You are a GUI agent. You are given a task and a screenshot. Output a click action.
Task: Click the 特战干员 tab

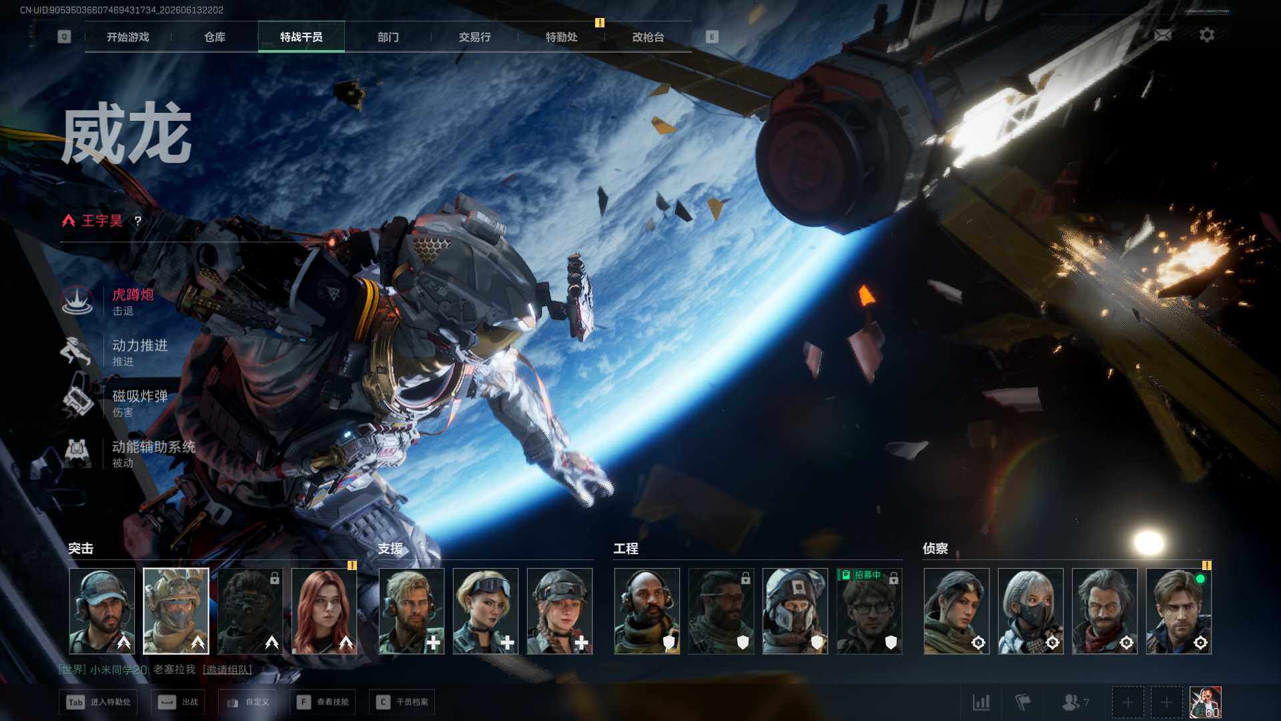tap(302, 37)
